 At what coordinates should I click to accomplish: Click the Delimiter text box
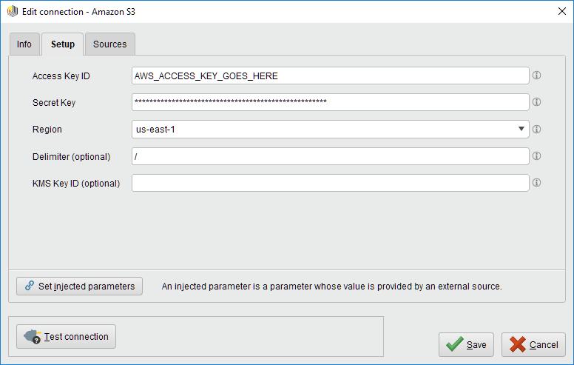(x=330, y=156)
